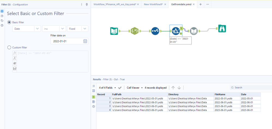The image size is (272, 129).
Task: Select FileName cell 2022-06-01.yxdb
Action: [x=227, y=102]
